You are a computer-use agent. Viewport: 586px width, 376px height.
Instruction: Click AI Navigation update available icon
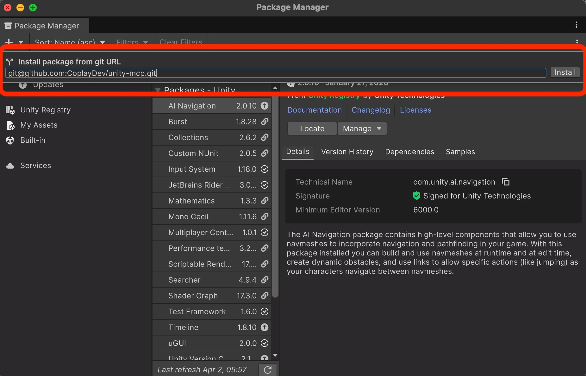265,106
